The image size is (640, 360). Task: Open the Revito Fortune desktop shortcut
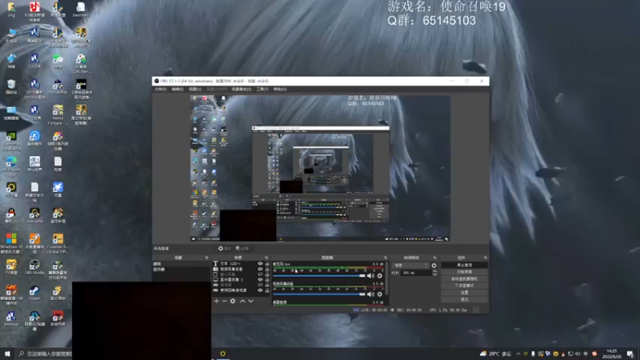pos(58,115)
